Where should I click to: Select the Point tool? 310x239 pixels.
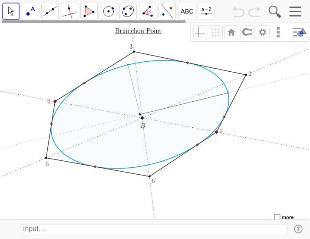pyautogui.click(x=30, y=11)
